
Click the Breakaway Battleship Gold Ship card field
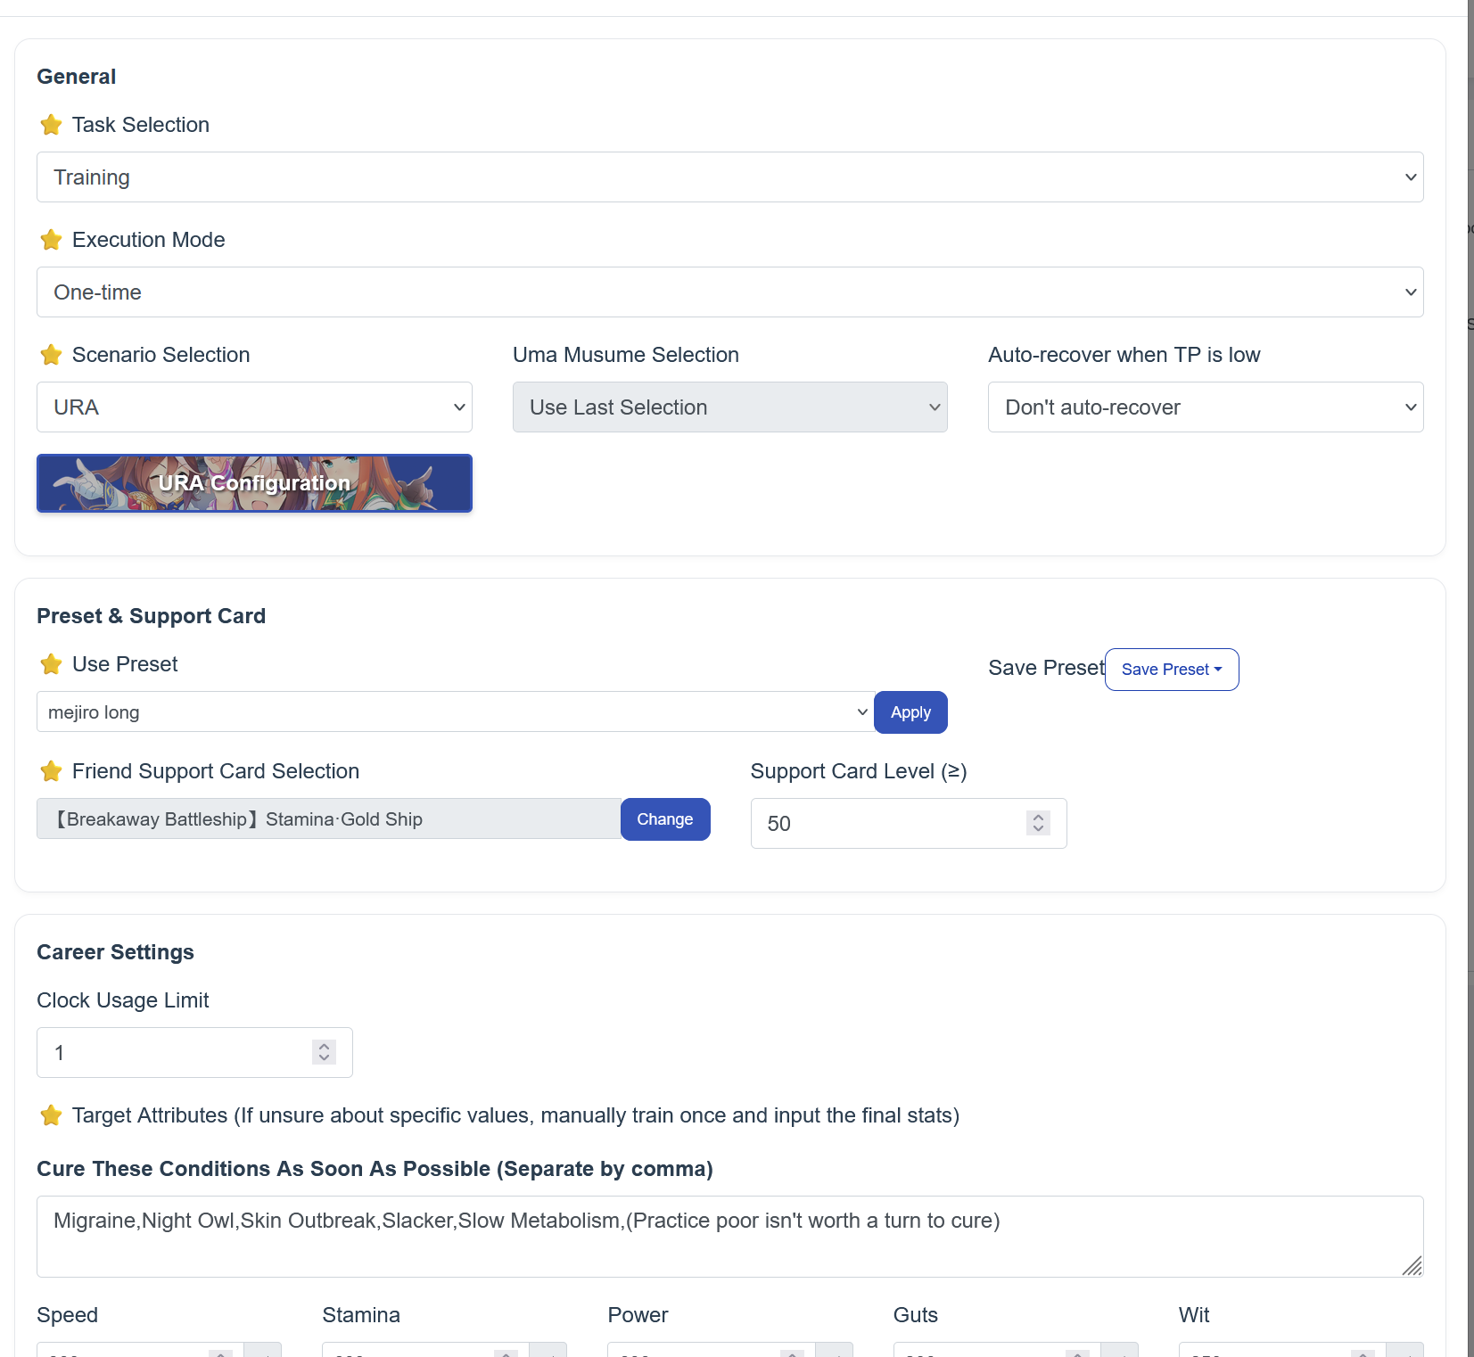tap(329, 819)
